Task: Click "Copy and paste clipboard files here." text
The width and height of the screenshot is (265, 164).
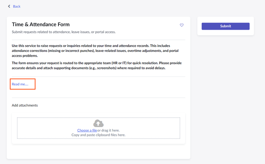Action: [x=98, y=135]
